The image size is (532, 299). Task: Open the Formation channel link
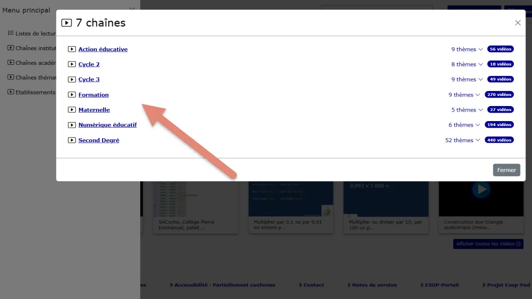pyautogui.click(x=94, y=94)
